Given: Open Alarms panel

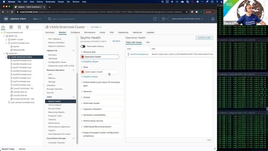Looking at the screenshot, I should tap(22, 149).
